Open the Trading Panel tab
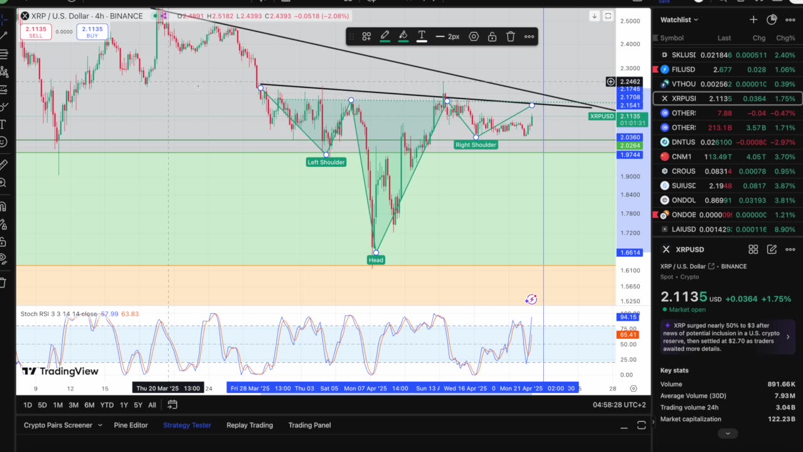Screen dimensions: 803x452 point(309,425)
